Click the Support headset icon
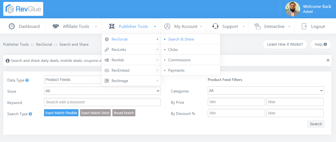 215,26
